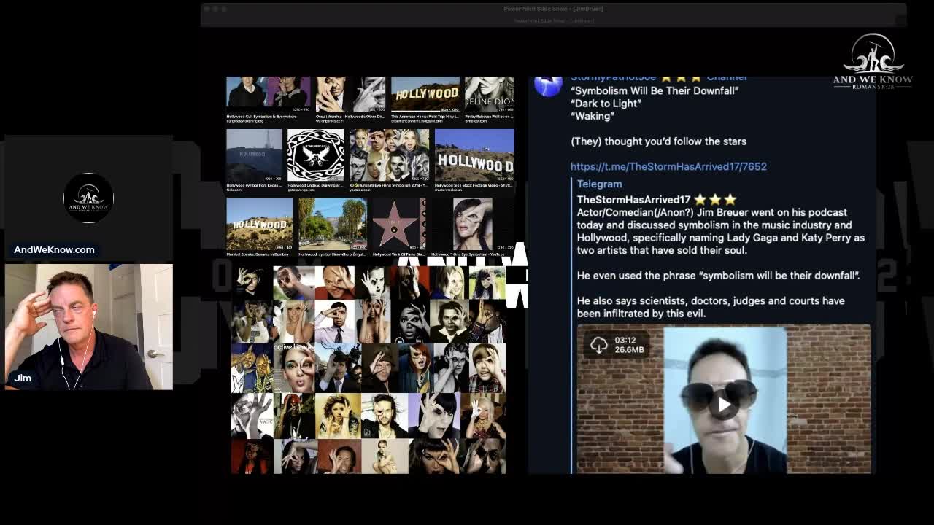Click the AndWeKnow.com label
Viewport: 934px width, 525px height.
pyautogui.click(x=54, y=249)
